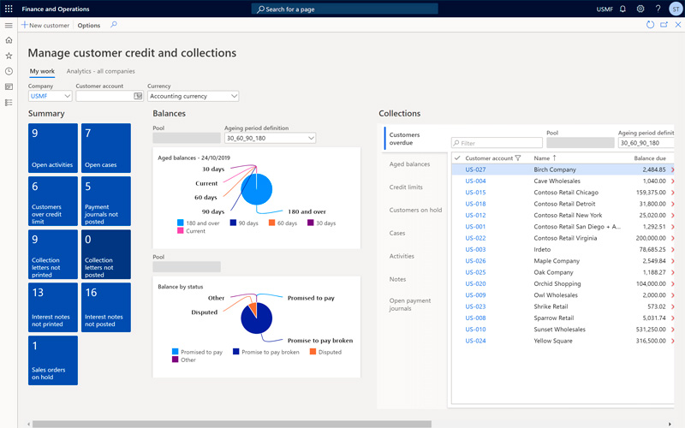Open customer account link US-024
The image size is (685, 428).
tap(475, 341)
